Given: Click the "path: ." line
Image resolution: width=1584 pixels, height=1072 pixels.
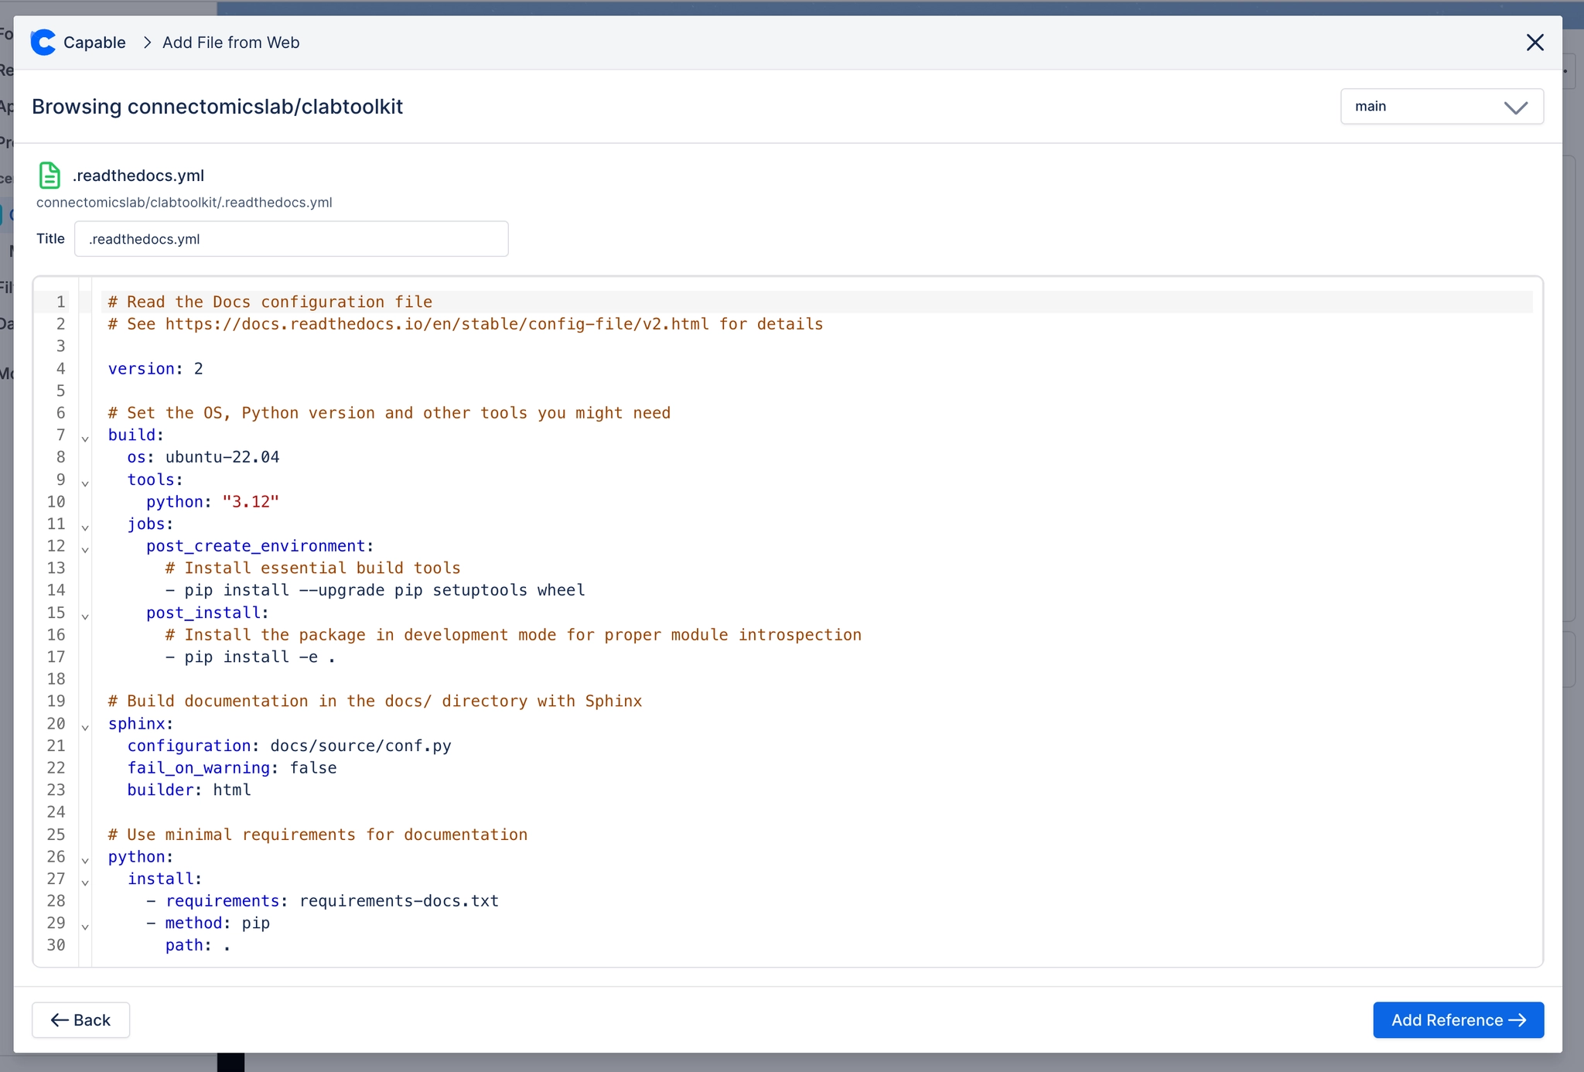Looking at the screenshot, I should click(x=198, y=945).
